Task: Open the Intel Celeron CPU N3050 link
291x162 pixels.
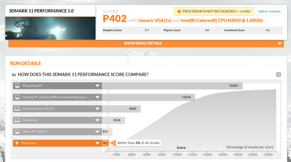Action: point(222,21)
